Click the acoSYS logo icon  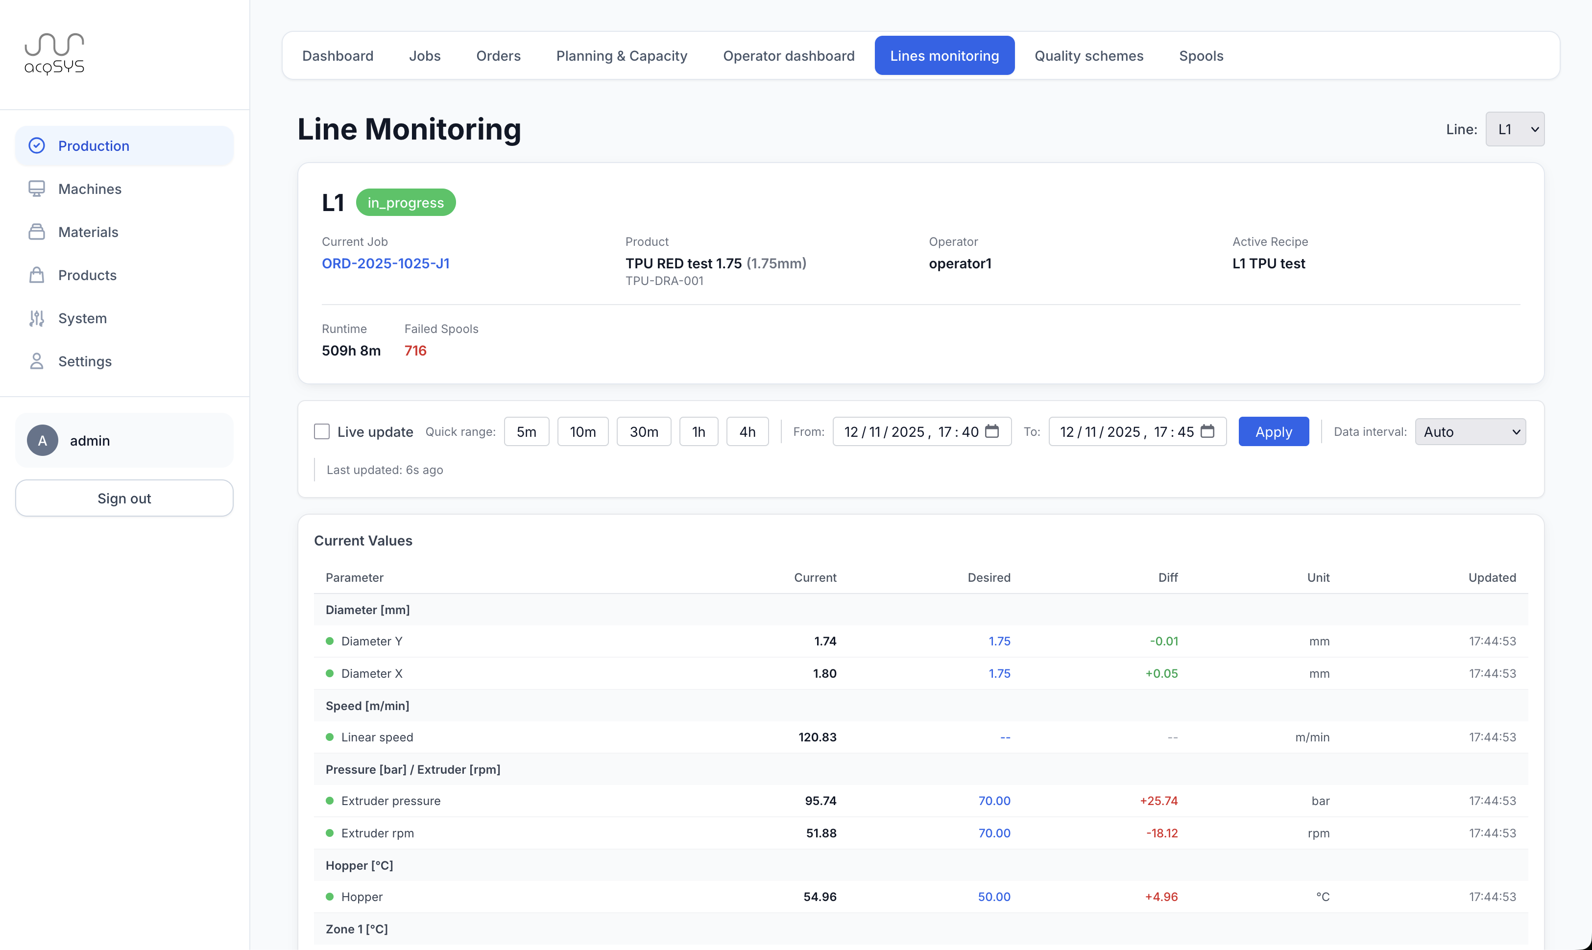point(54,54)
